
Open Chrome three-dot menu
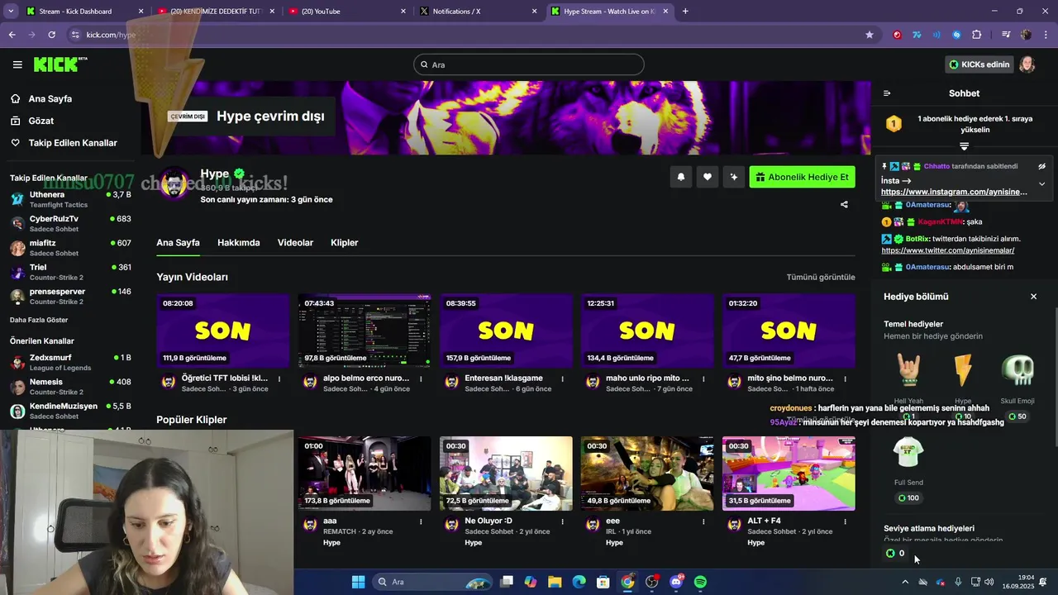coord(1046,35)
